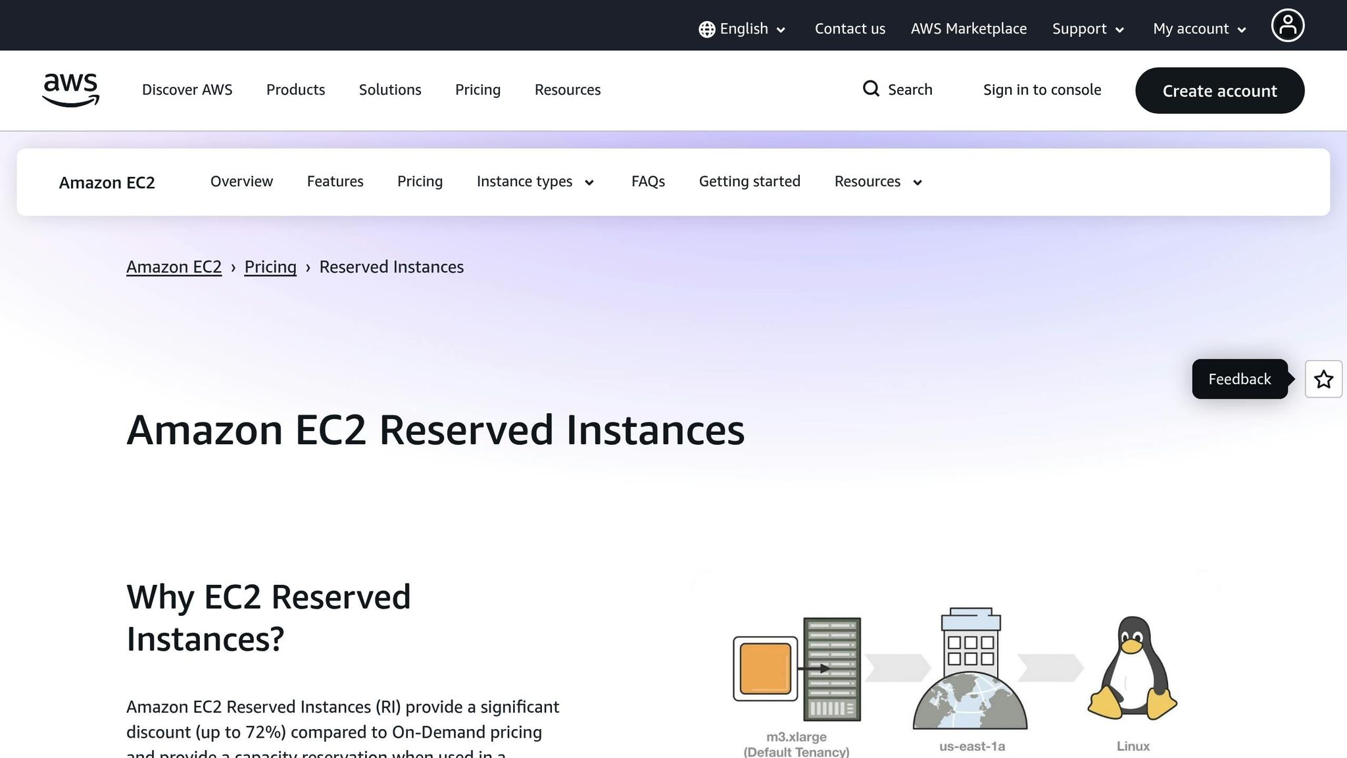Select the Solutions menu item
Screen dimensions: 1347x758
389,89
